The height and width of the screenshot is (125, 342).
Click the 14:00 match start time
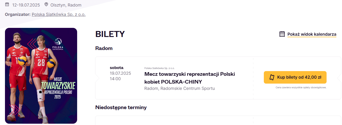click(x=115, y=79)
